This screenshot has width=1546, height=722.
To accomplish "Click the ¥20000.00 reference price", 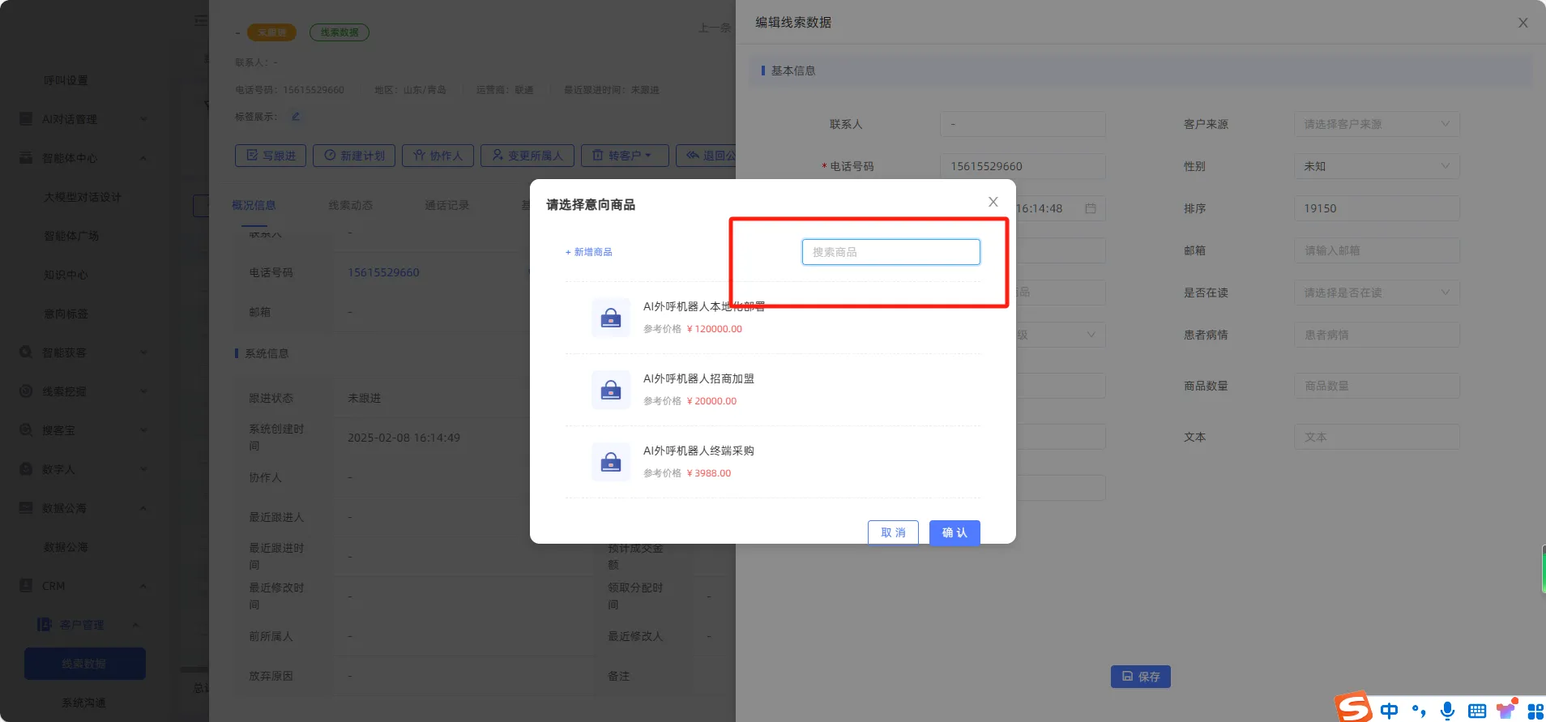I will 711,401.
